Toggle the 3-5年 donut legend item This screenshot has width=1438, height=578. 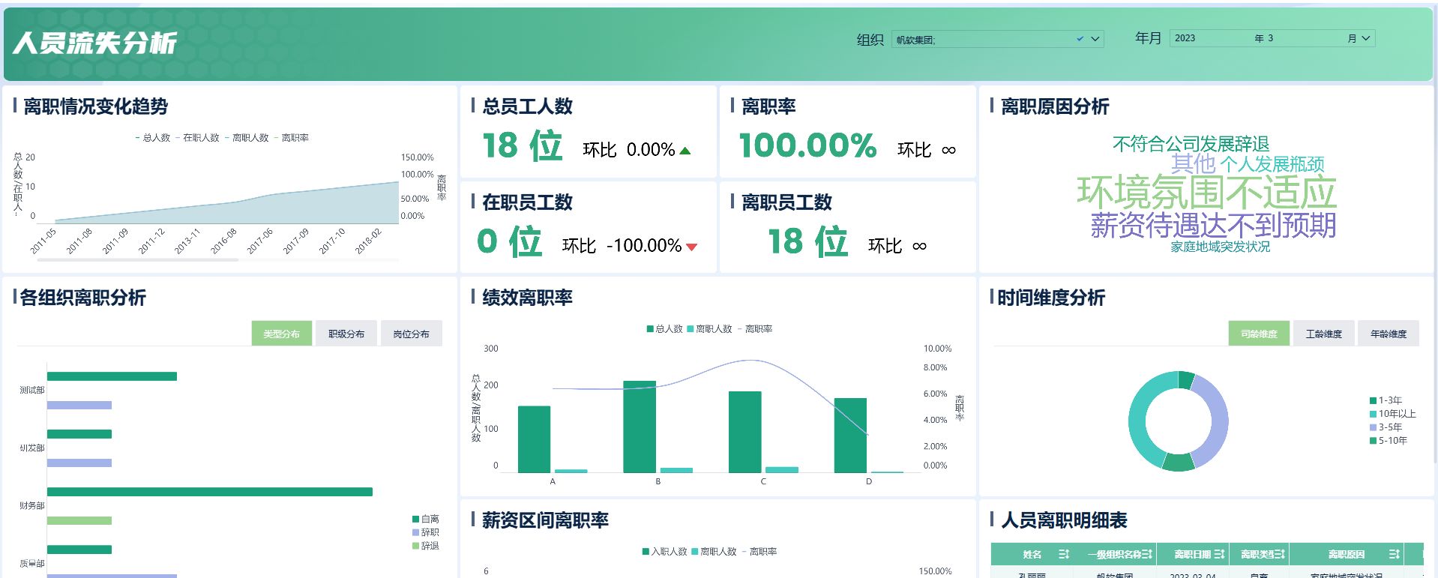(x=1386, y=427)
